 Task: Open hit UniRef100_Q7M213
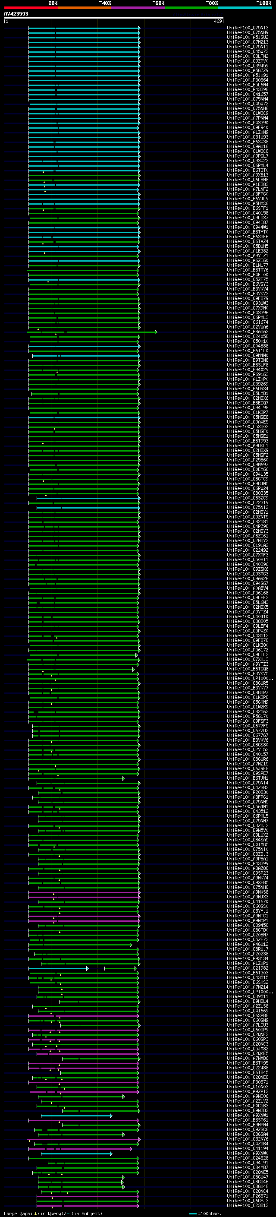click(x=248, y=42)
